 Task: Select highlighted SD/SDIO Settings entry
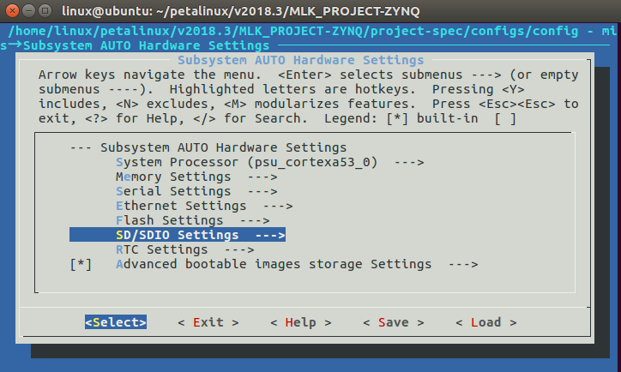(x=178, y=235)
